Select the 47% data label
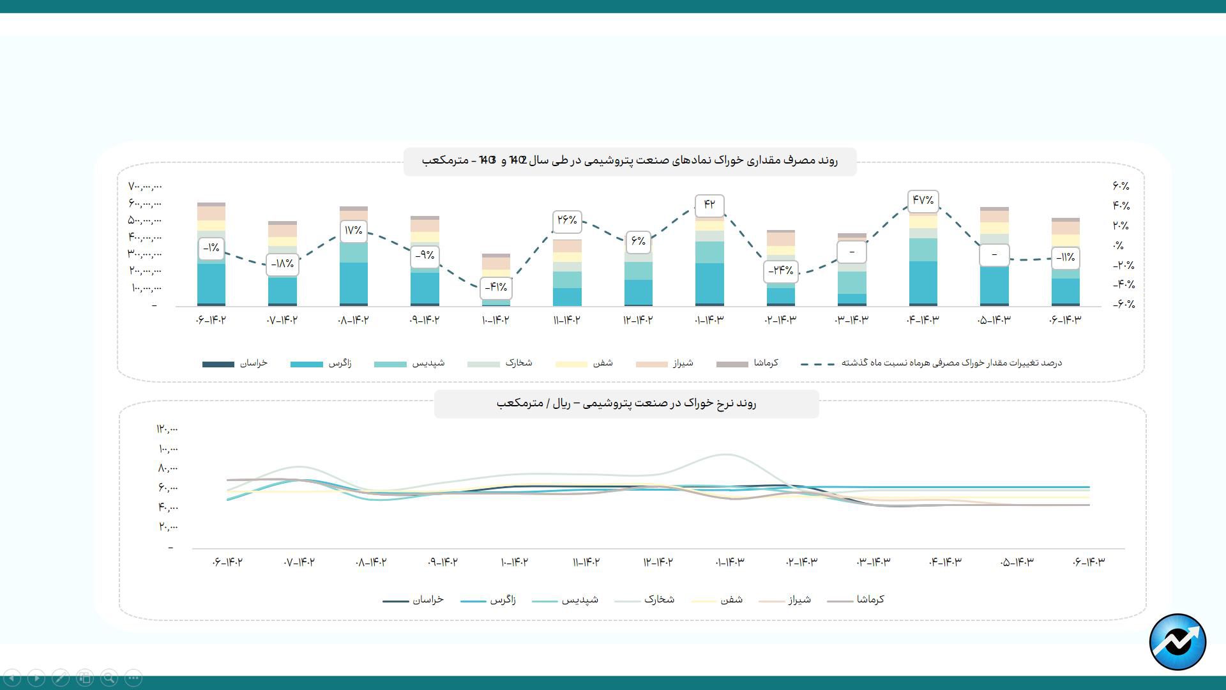Image resolution: width=1226 pixels, height=690 pixels. pos(923,201)
